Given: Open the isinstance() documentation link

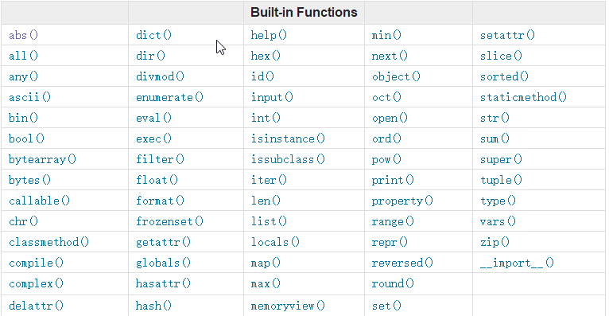Looking at the screenshot, I should [x=288, y=138].
